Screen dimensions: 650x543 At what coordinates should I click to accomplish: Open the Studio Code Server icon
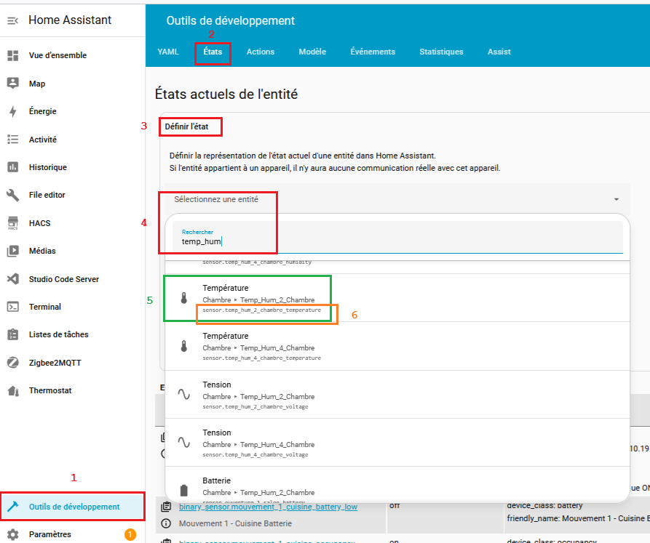[x=12, y=279]
